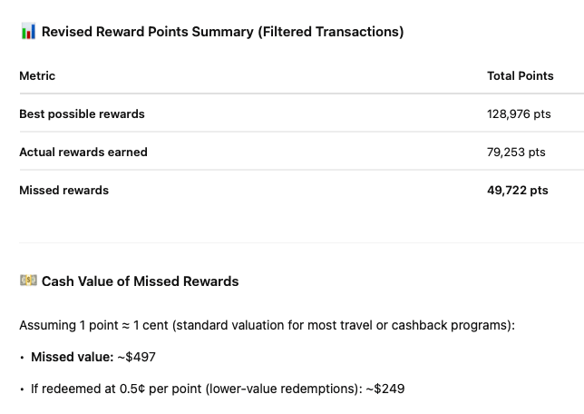Select the Metric column header
The width and height of the screenshot is (584, 414).
37,76
